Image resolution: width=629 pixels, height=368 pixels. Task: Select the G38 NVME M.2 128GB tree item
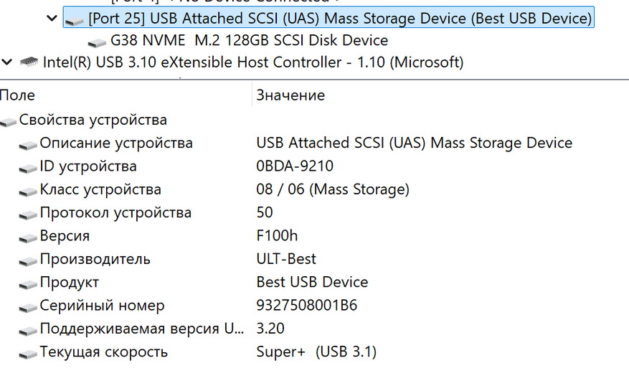coord(249,41)
